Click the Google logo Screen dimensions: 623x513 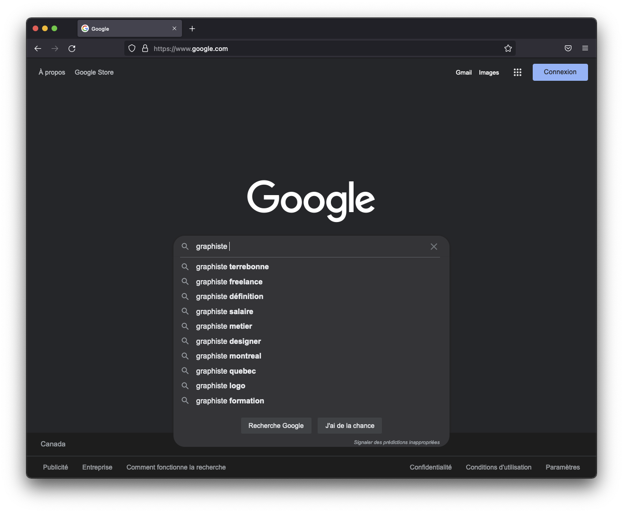tap(311, 200)
